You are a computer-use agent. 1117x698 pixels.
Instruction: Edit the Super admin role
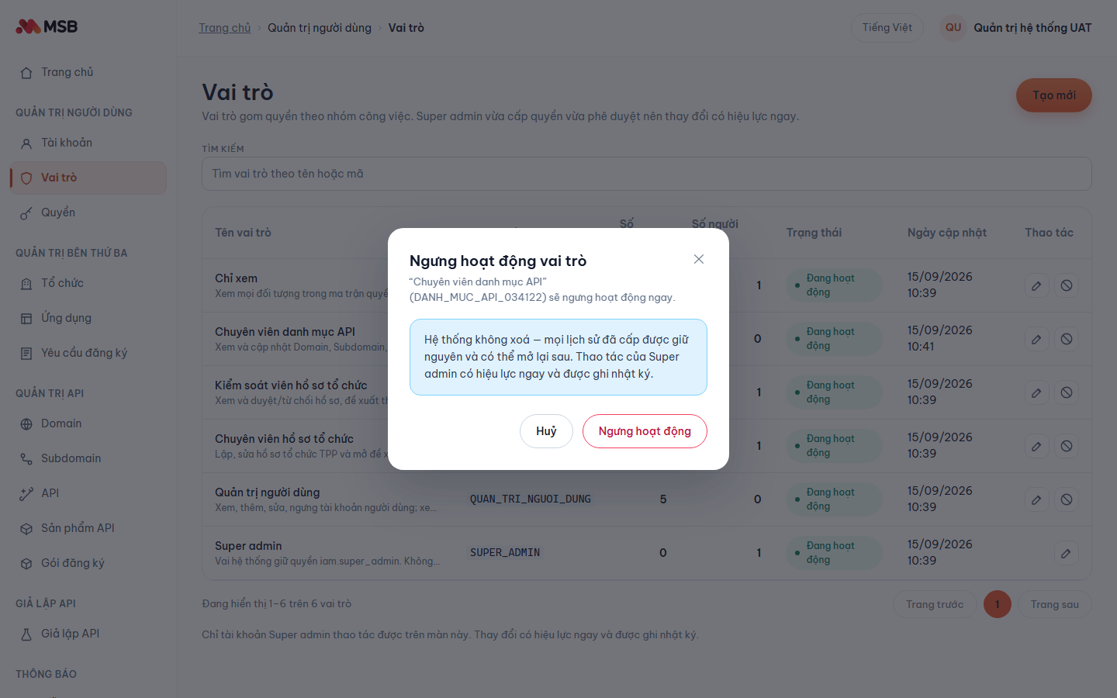(1067, 553)
